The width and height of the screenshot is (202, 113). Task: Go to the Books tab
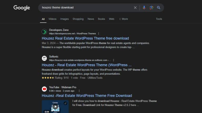[101, 19]
